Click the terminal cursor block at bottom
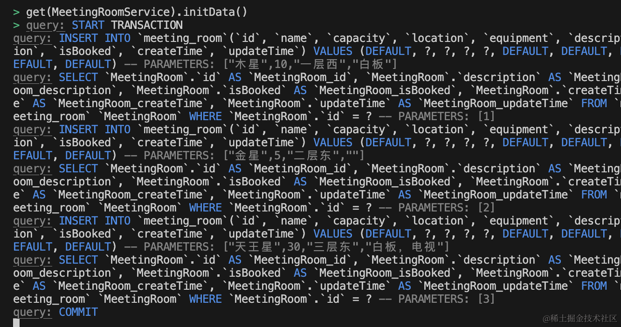This screenshot has height=327, width=621. (x=16, y=323)
